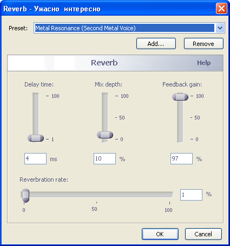Click the Reverbration rate percent field
The width and height of the screenshot is (230, 246).
coord(191,195)
